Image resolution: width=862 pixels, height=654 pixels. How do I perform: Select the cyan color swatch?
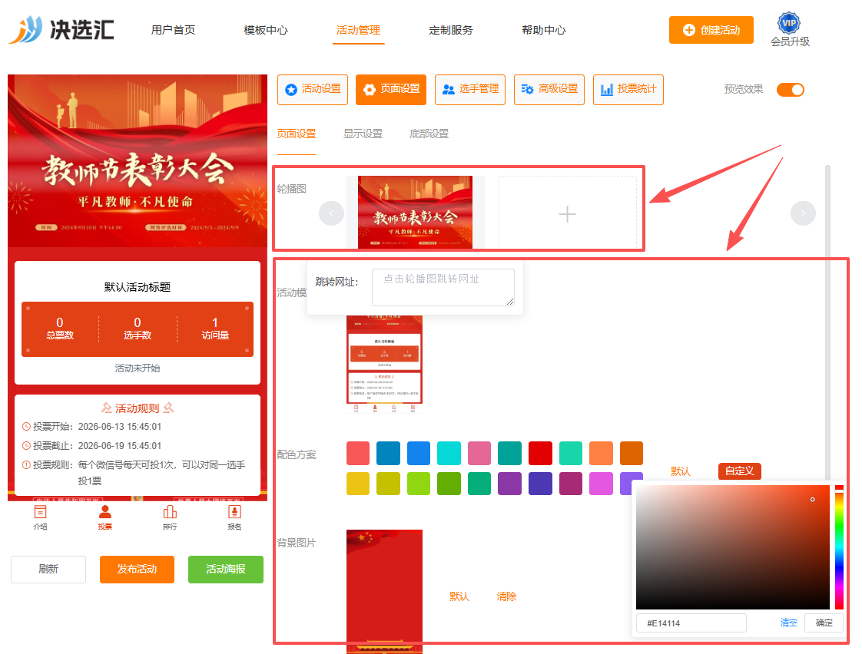pyautogui.click(x=449, y=453)
